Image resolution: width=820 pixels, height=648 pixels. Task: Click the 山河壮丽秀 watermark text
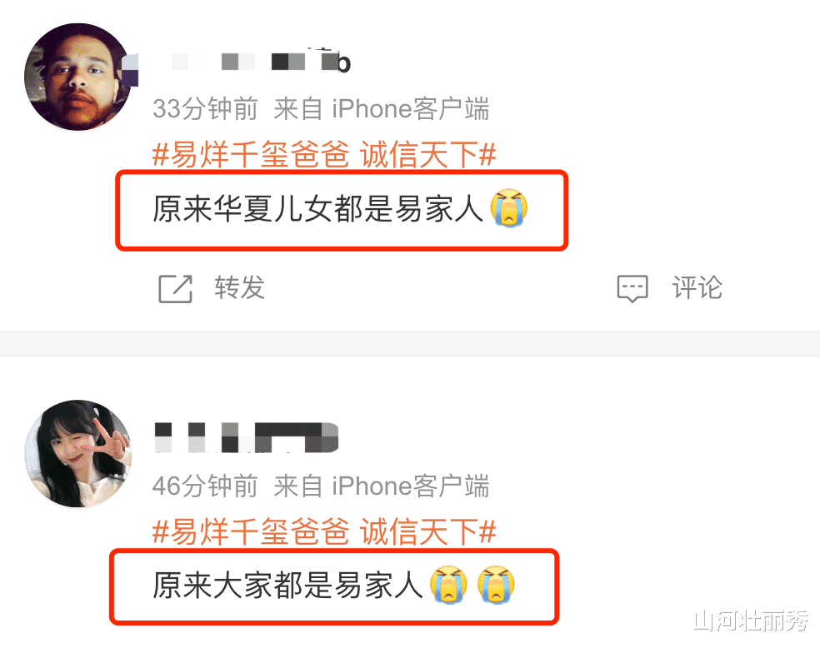click(x=751, y=621)
